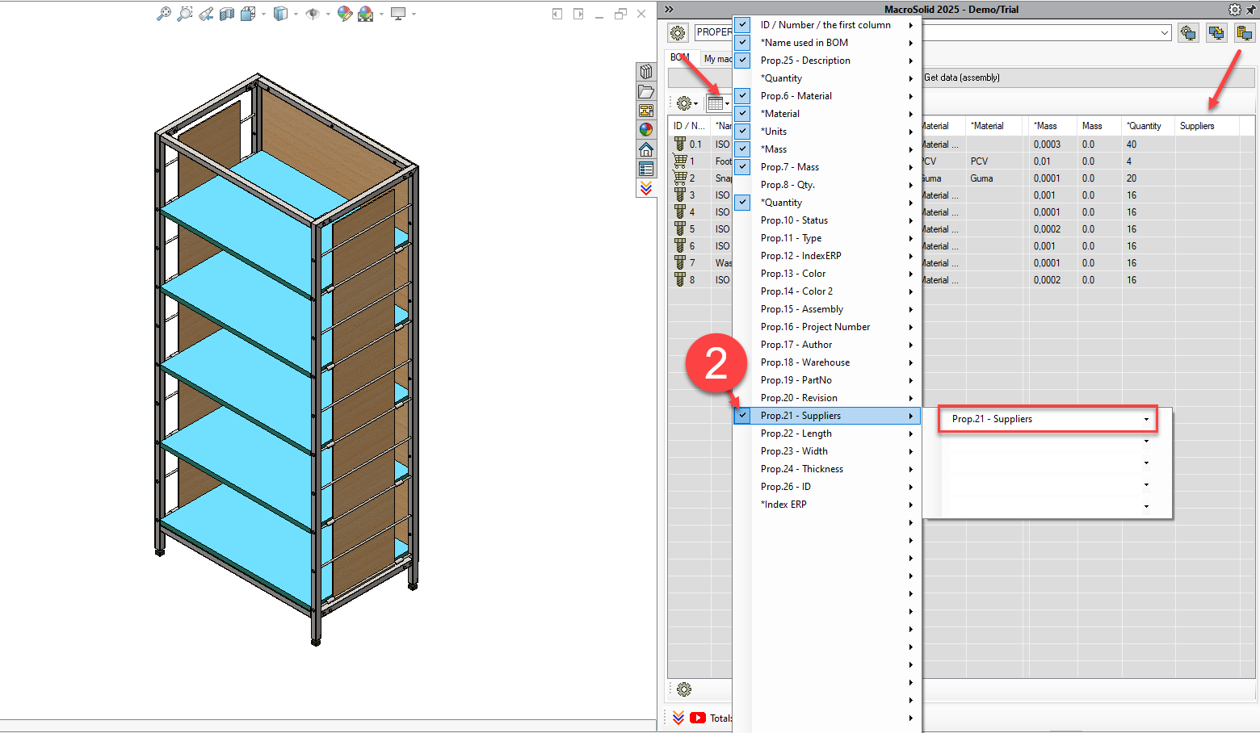The height and width of the screenshot is (733, 1260).
Task: Click the gear icon beside the PROPER field
Action: pyautogui.click(x=678, y=32)
